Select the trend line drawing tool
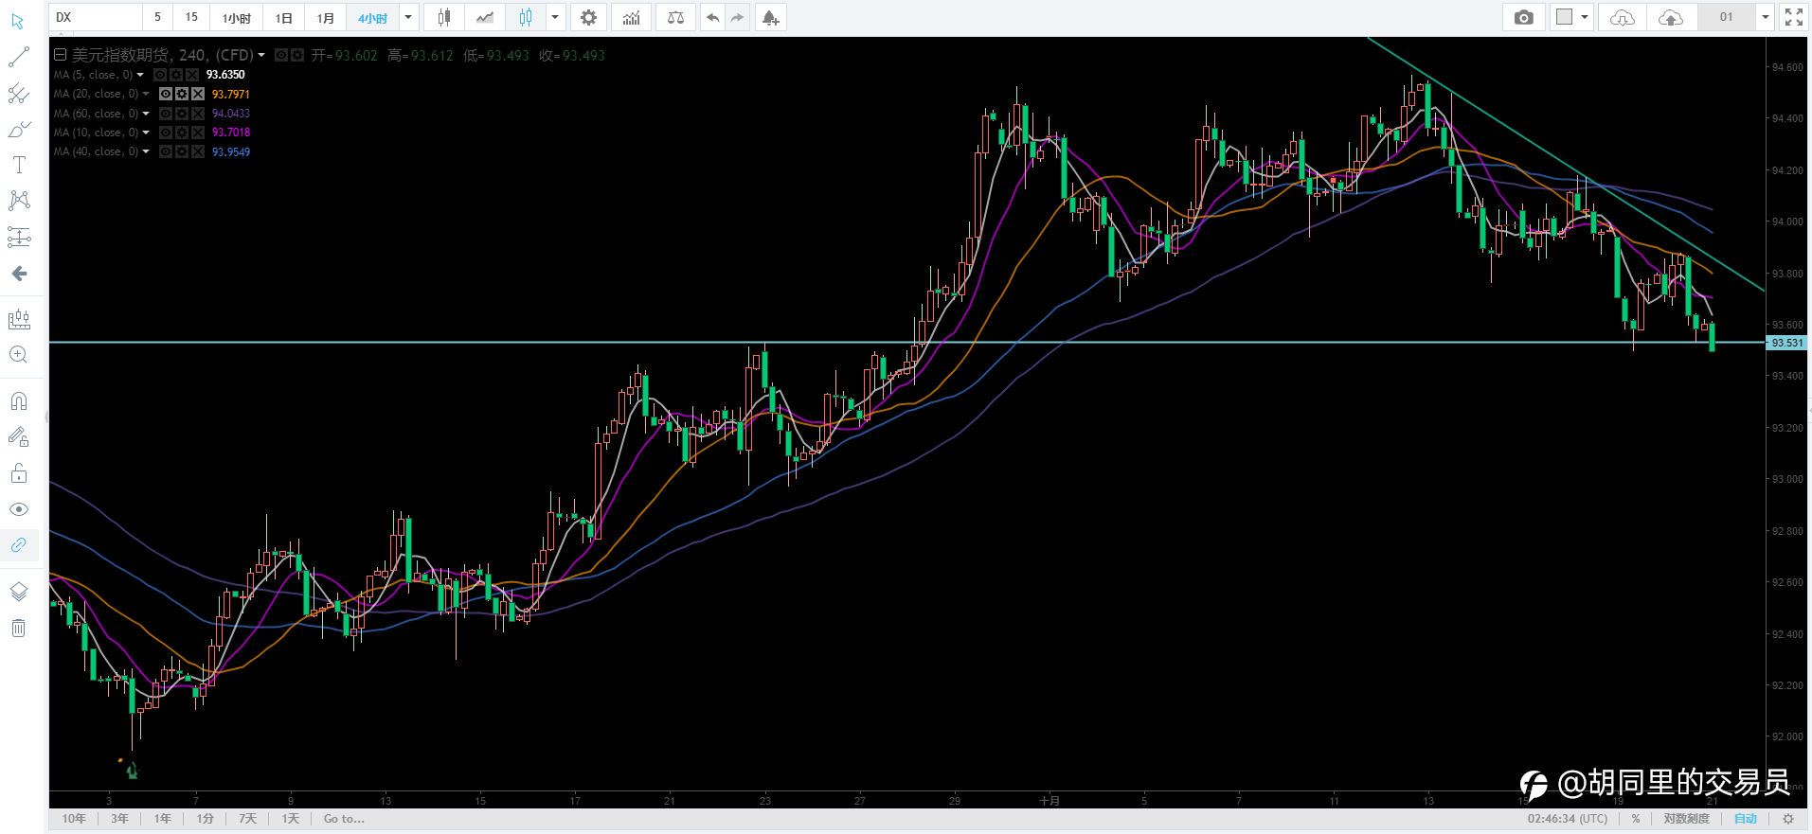 (x=18, y=57)
